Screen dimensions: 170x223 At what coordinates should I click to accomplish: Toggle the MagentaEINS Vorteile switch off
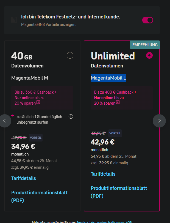click(x=148, y=20)
